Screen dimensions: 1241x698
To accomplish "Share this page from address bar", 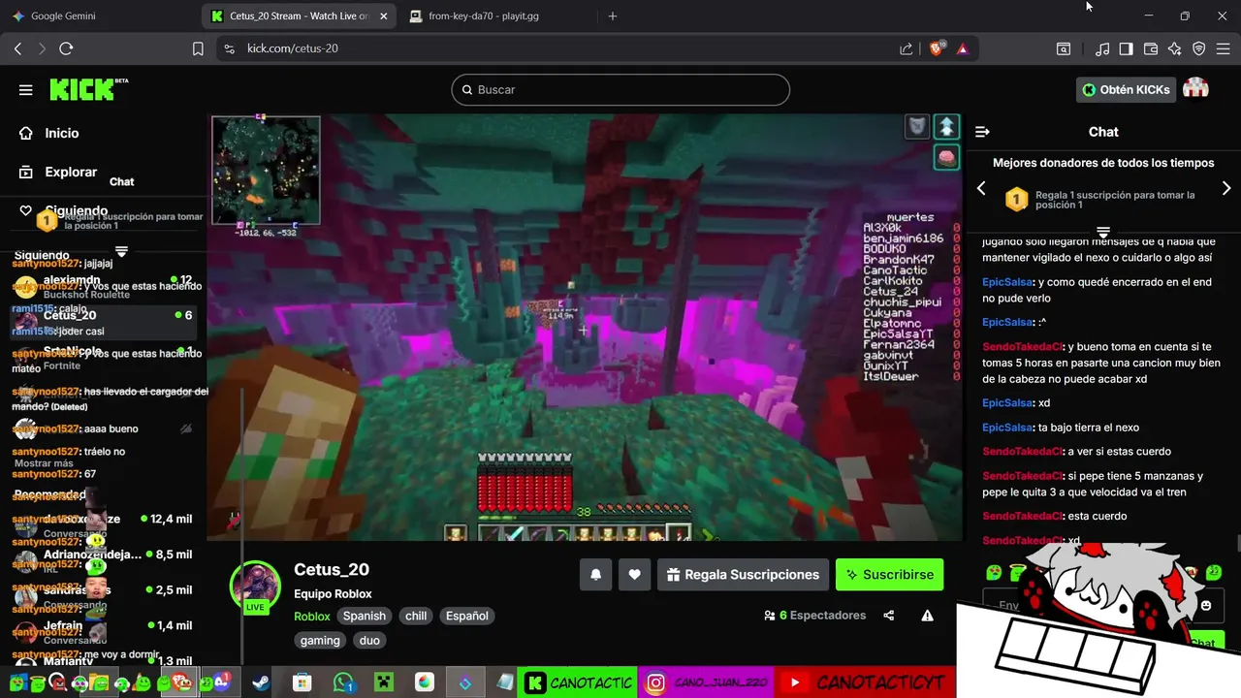I will [x=906, y=48].
